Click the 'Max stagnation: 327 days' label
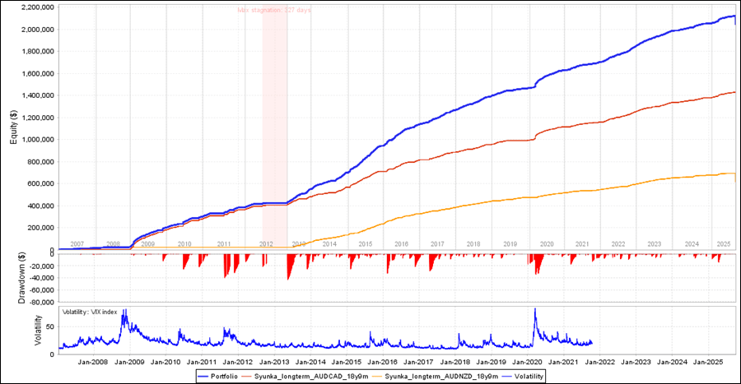 274,10
